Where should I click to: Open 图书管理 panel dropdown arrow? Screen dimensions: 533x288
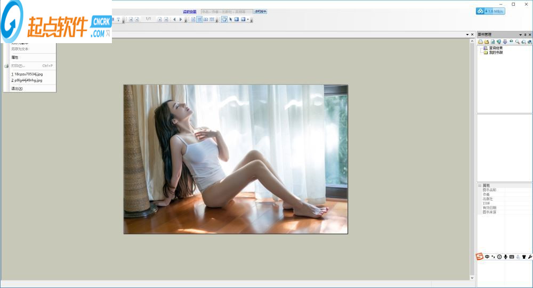coord(520,35)
